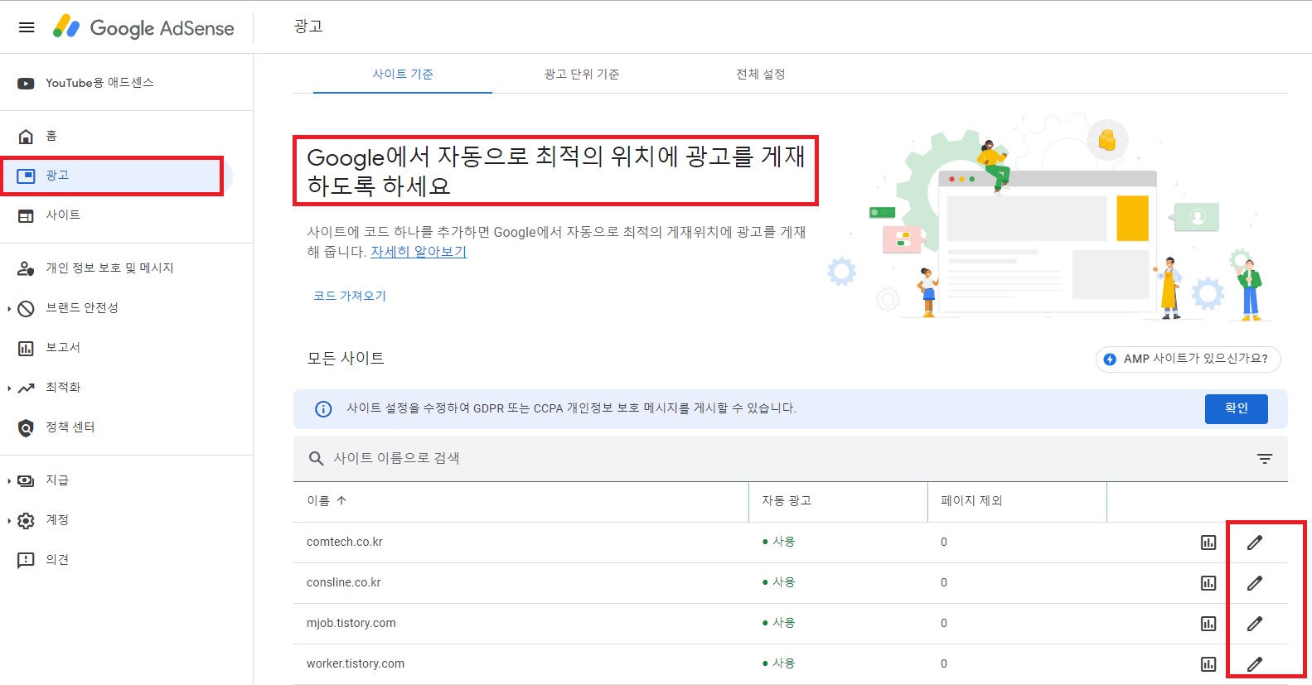The width and height of the screenshot is (1312, 685).
Task: Edit mjob.tistory.com with pencil icon
Action: click(x=1255, y=624)
